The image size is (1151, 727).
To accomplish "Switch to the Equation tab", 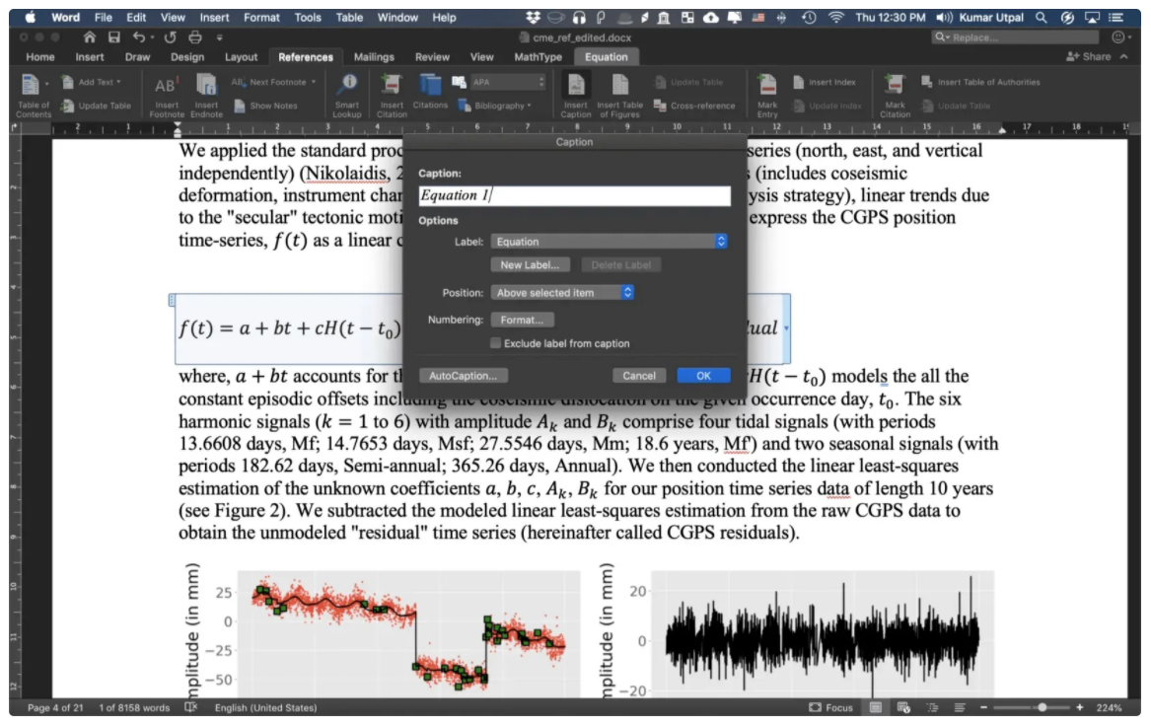I will (x=606, y=56).
